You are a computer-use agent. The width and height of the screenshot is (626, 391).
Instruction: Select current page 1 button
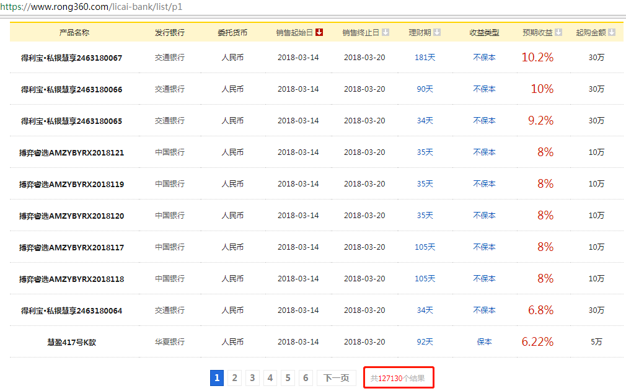point(217,378)
